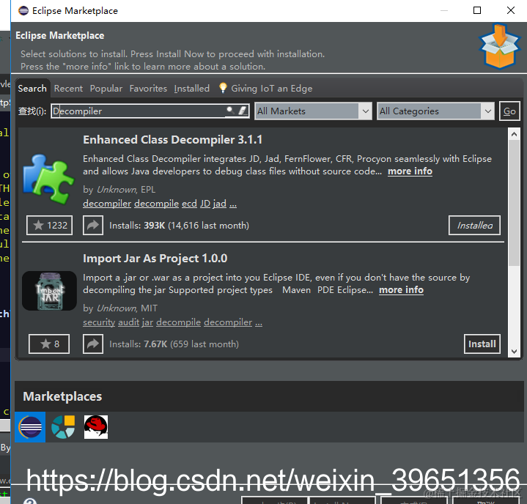Image resolution: width=527 pixels, height=504 pixels.
Task: Favorite Enhanced Class Decompiler with star 1232
Action: pos(49,225)
